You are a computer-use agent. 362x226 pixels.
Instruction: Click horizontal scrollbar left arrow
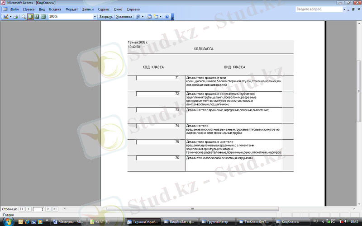(x=65, y=209)
